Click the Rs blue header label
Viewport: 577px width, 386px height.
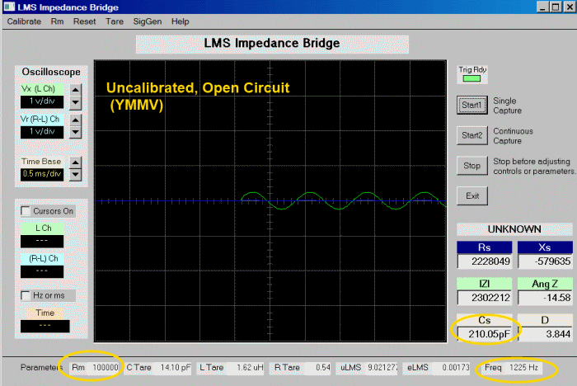click(x=485, y=247)
